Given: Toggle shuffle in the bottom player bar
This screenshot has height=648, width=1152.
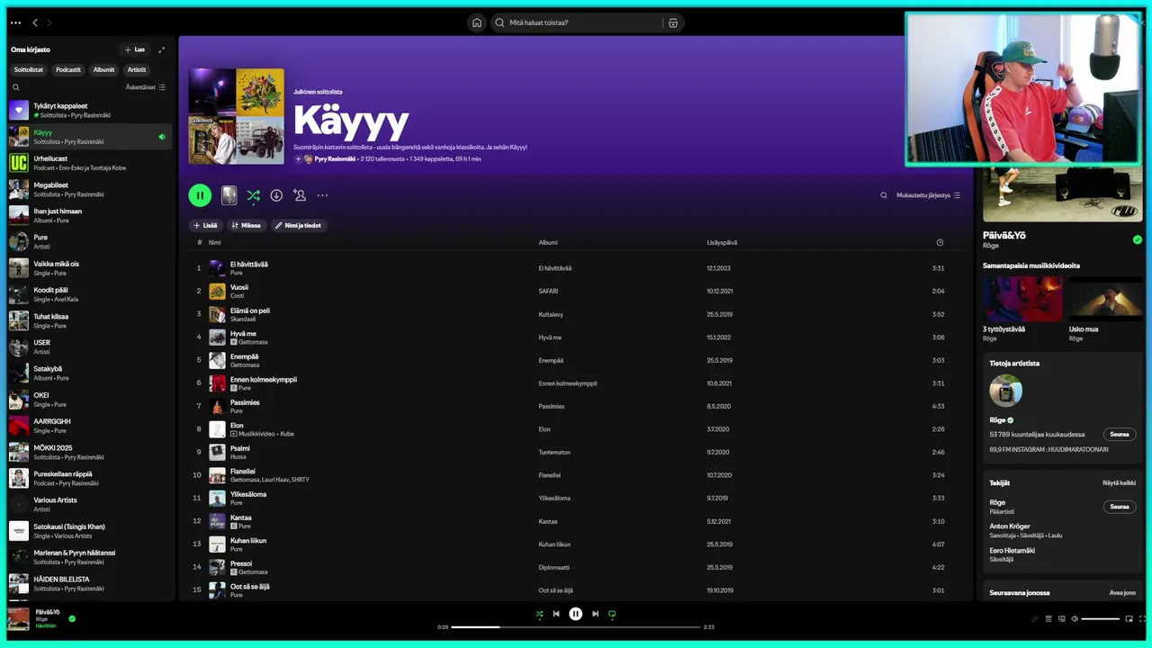Looking at the screenshot, I should pyautogui.click(x=539, y=614).
